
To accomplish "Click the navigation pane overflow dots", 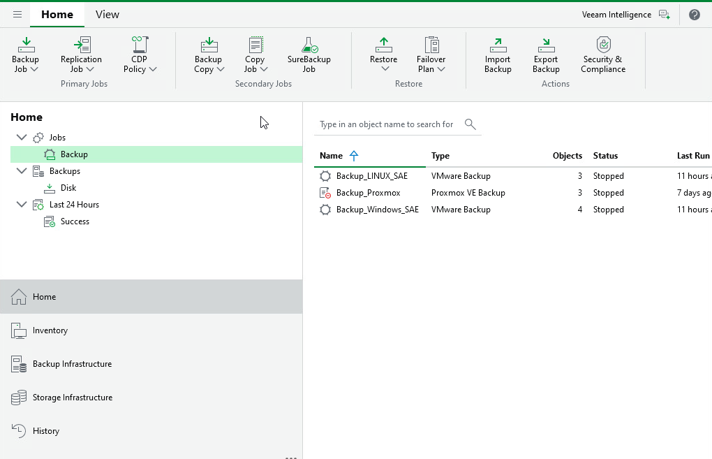I will [291, 457].
